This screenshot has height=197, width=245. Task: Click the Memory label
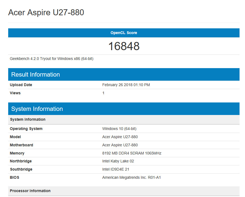[17, 153]
